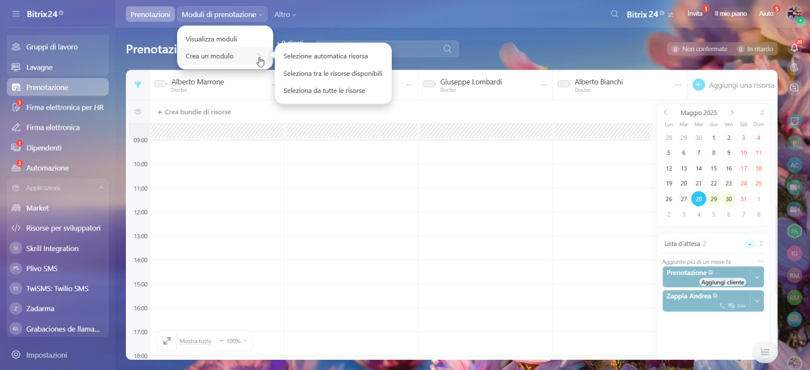Open the Moduli di prenotazione dropdown
Viewport: 810px width, 370px height.
point(222,14)
